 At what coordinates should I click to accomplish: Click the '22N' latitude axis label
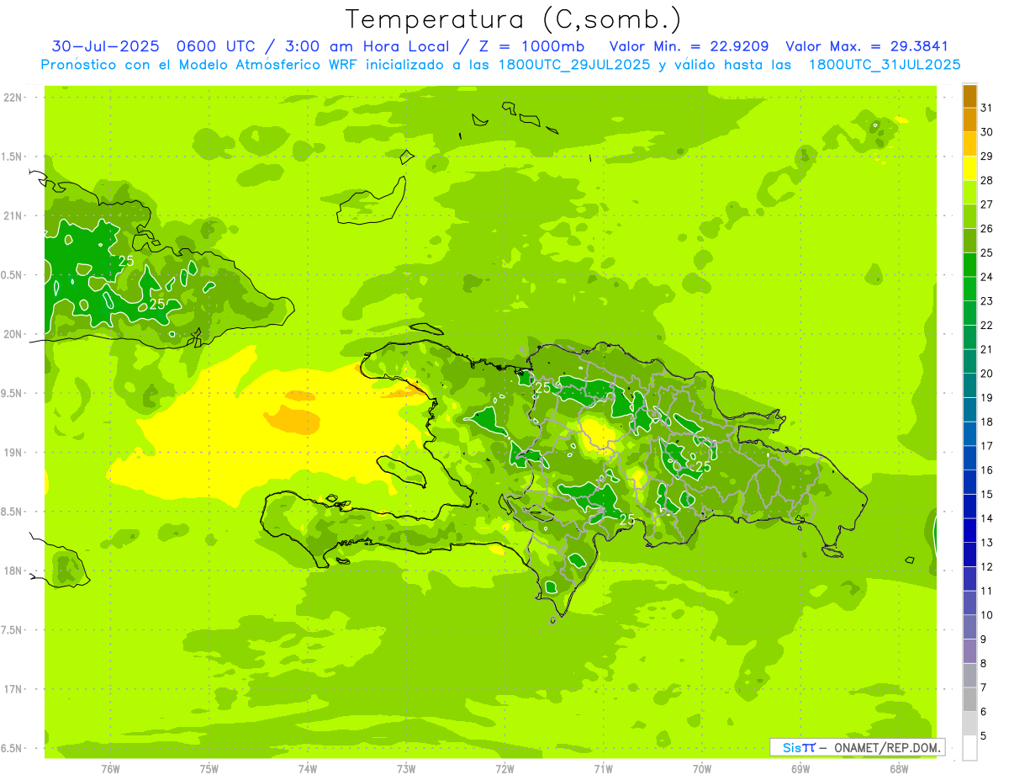click(x=12, y=98)
